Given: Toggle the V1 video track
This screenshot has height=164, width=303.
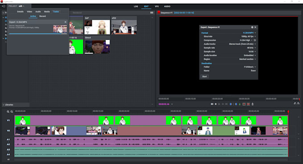Looking at the screenshot, I should (8, 120).
